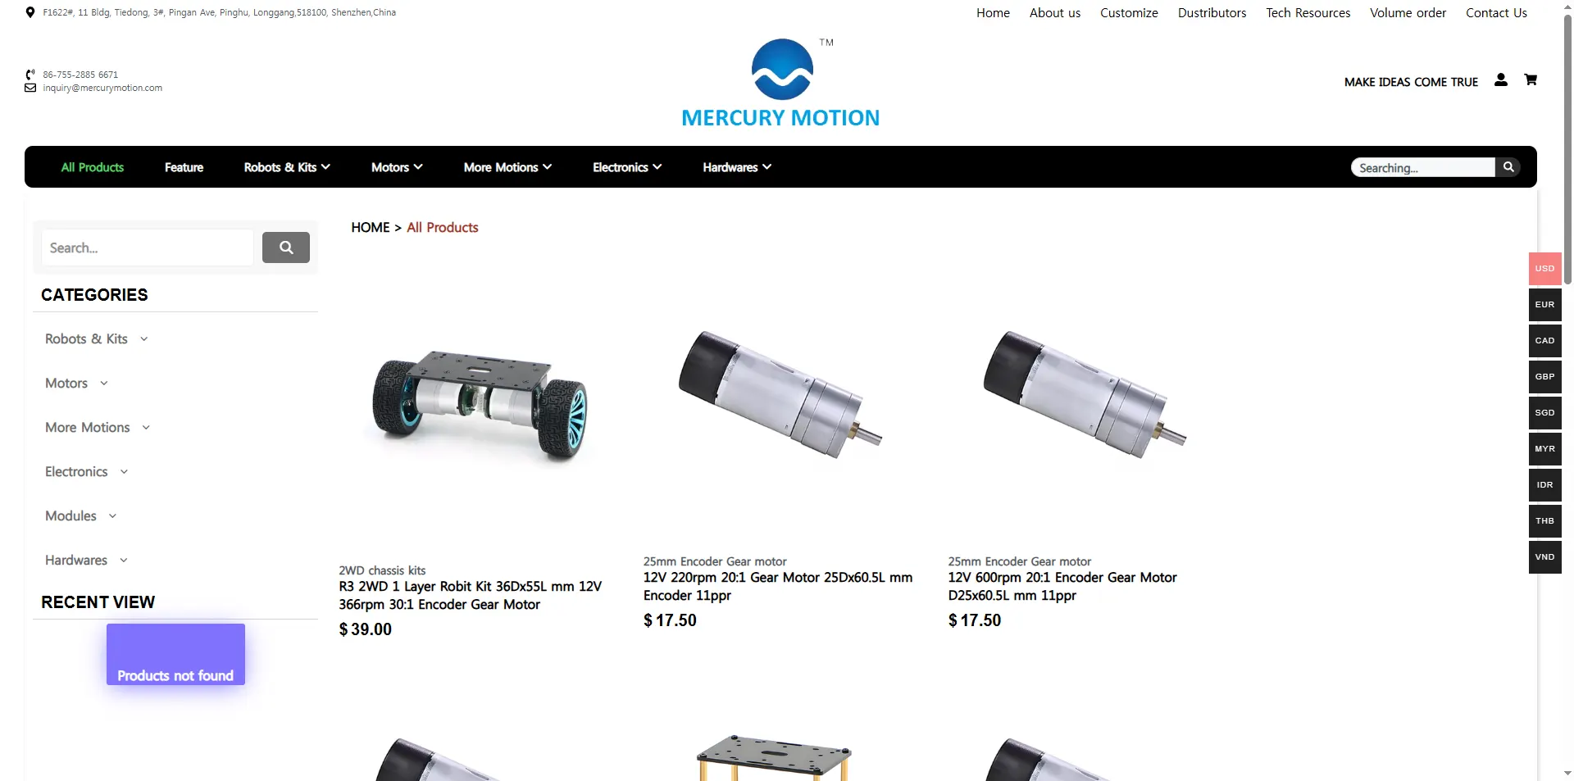The image size is (1574, 781).
Task: Open the Contact Us link
Action: [x=1496, y=13]
